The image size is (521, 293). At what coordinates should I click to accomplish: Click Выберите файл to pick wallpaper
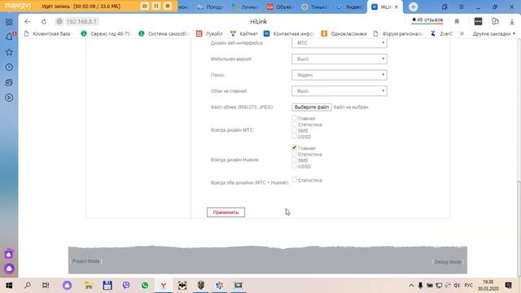312,107
